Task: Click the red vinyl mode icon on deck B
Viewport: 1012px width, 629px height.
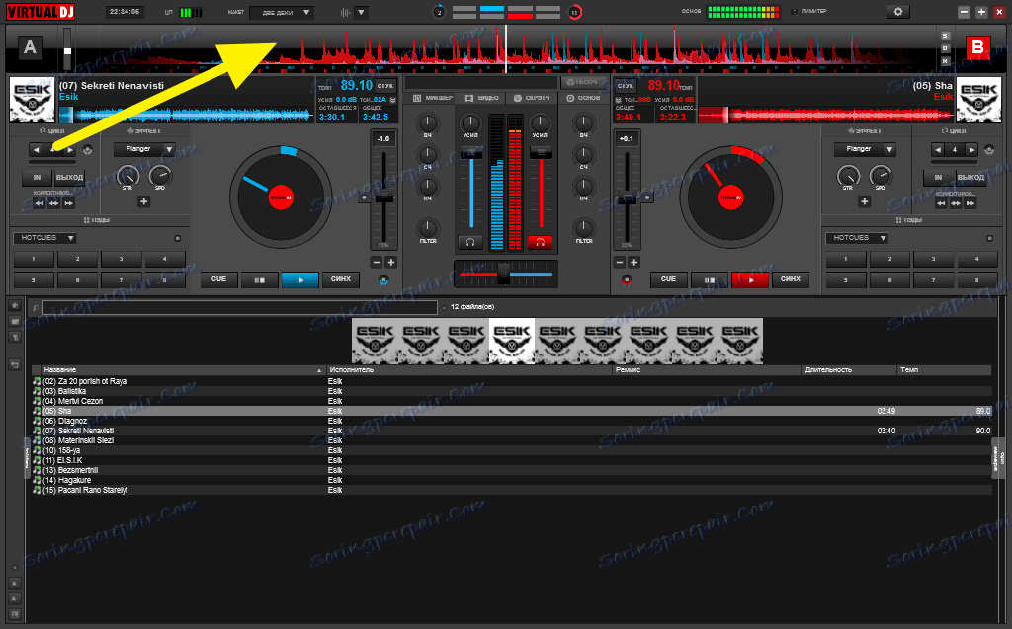Action: pyautogui.click(x=626, y=280)
